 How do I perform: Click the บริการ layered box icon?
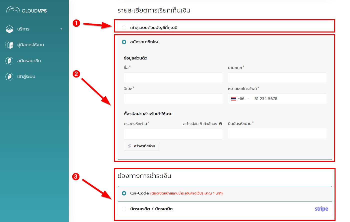coord(9,29)
